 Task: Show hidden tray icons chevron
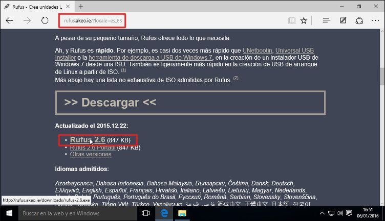point(322,213)
